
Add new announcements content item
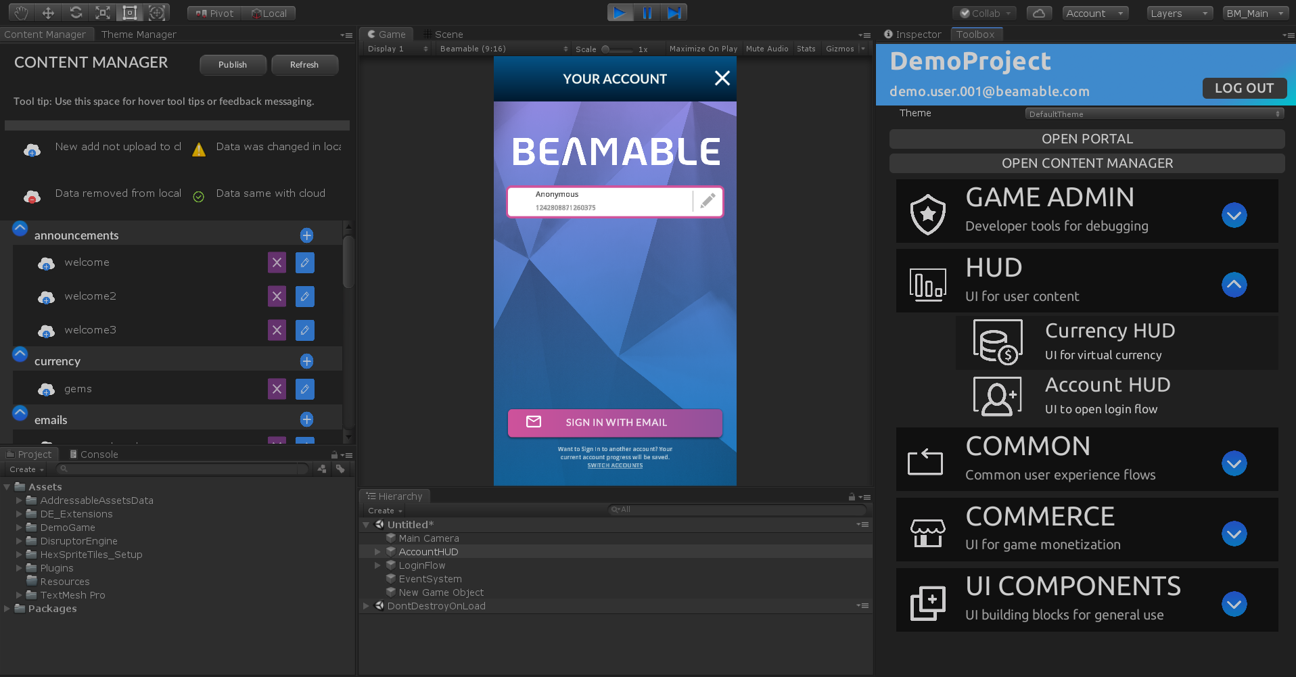(x=306, y=235)
